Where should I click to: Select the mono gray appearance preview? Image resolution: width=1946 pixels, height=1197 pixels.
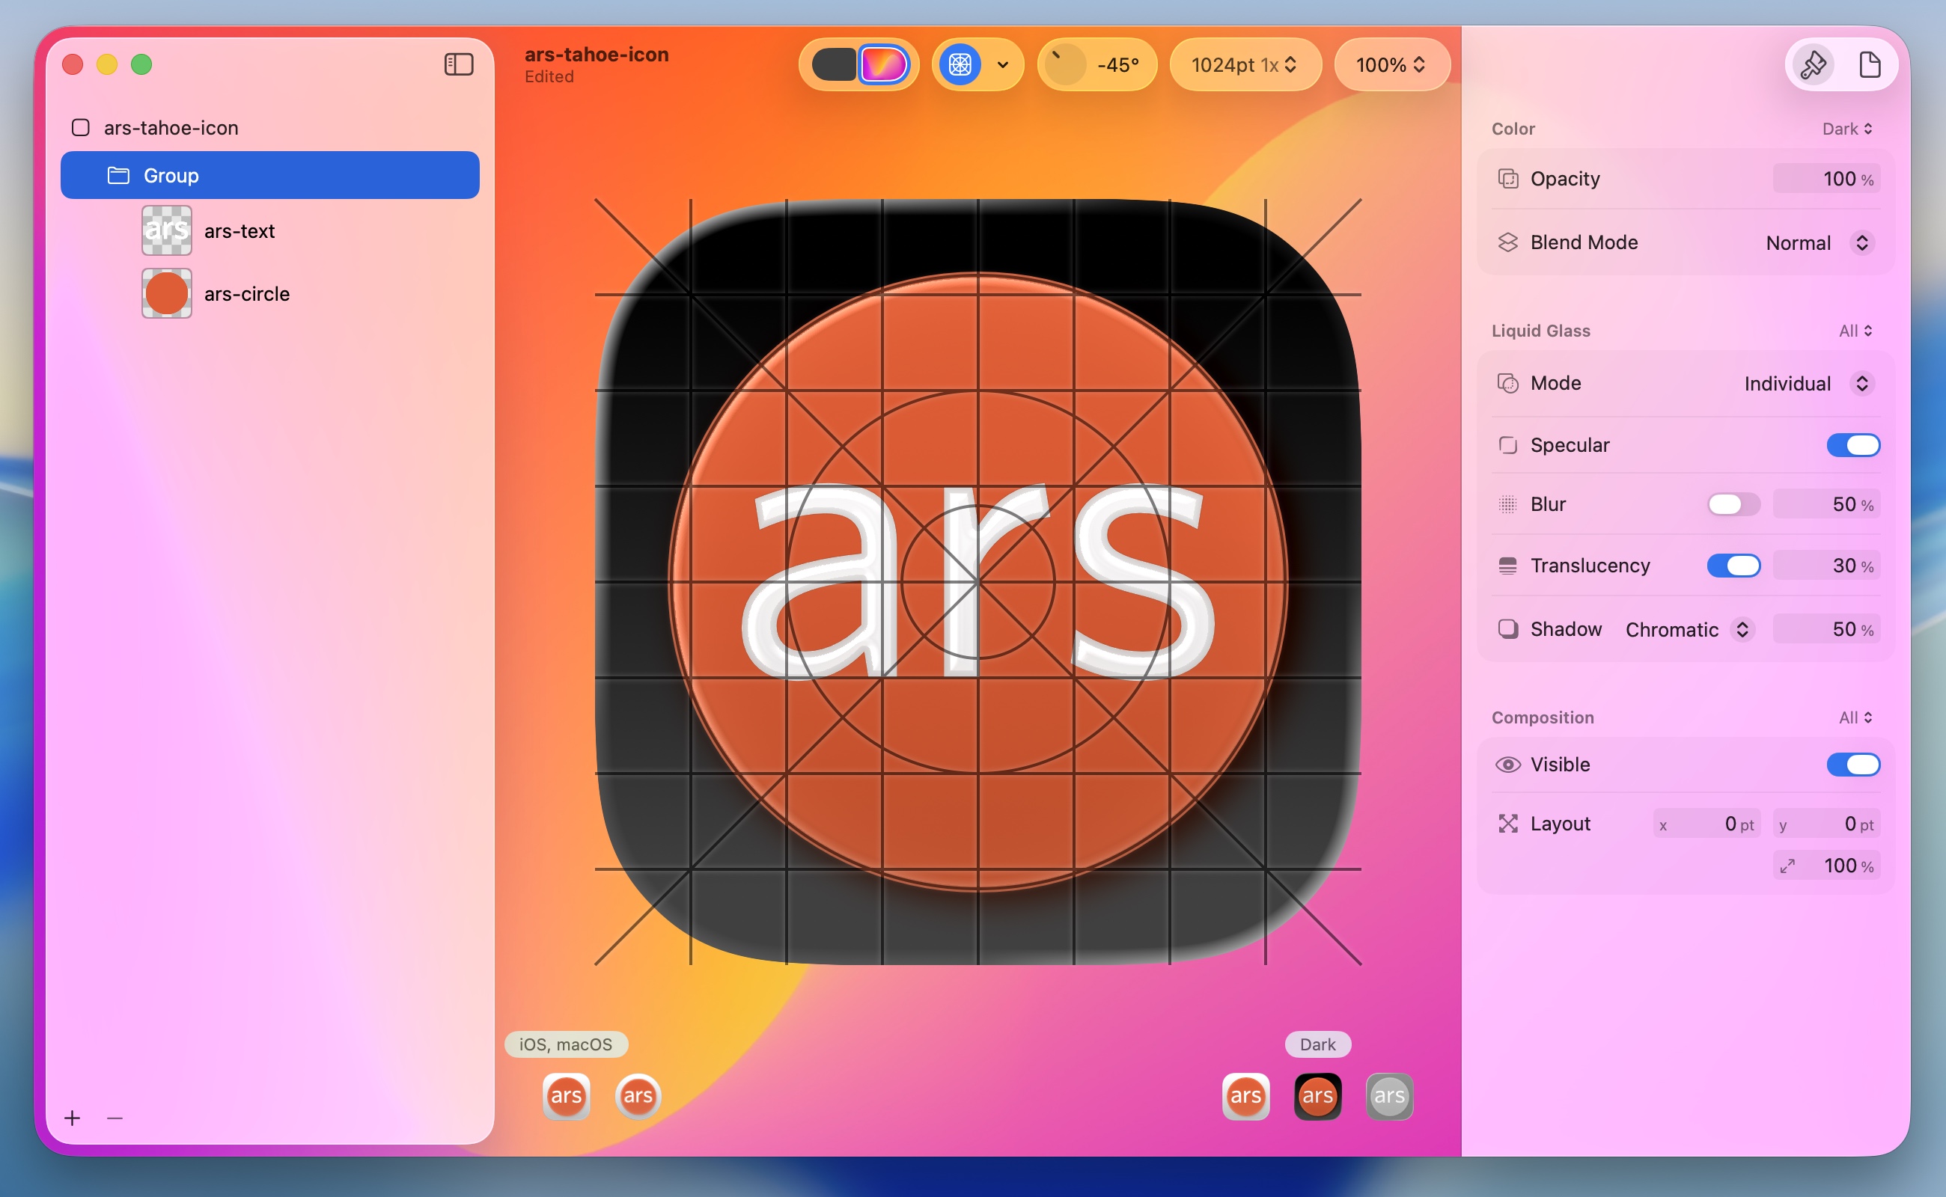click(1389, 1096)
